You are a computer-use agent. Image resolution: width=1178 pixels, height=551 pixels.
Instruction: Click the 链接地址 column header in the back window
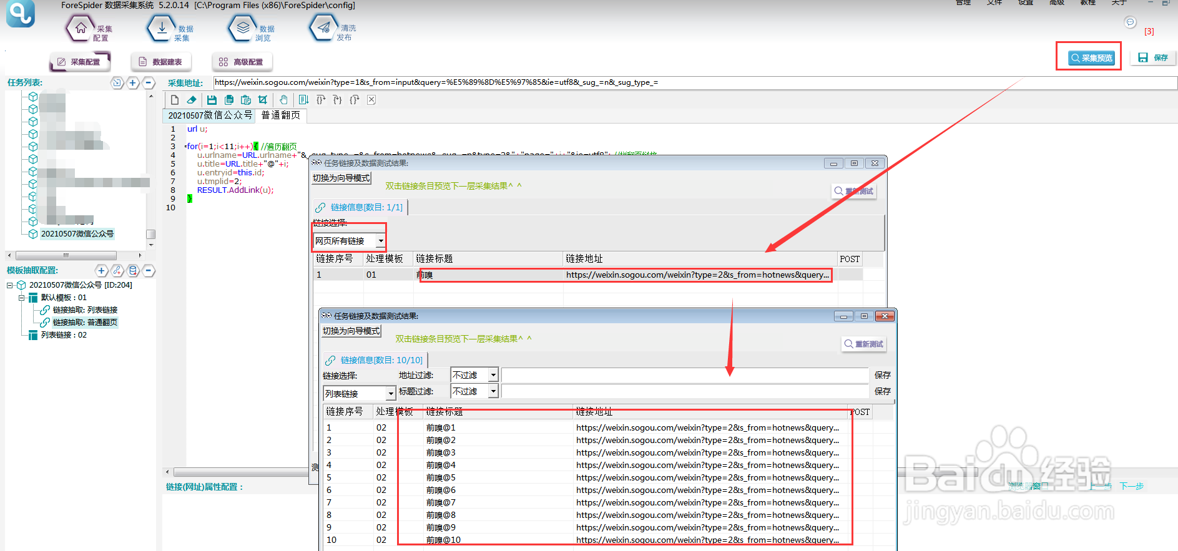(700, 259)
